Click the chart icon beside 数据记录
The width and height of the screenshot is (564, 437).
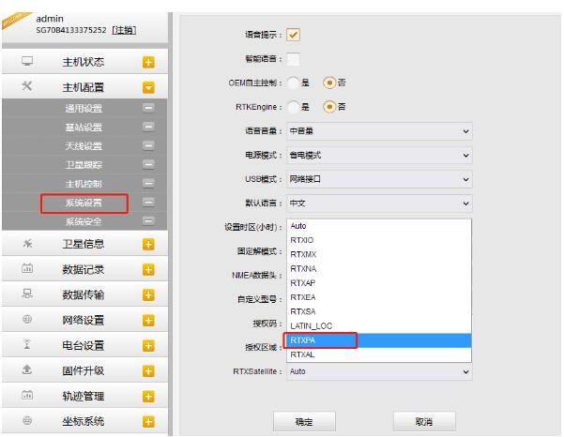tap(27, 268)
